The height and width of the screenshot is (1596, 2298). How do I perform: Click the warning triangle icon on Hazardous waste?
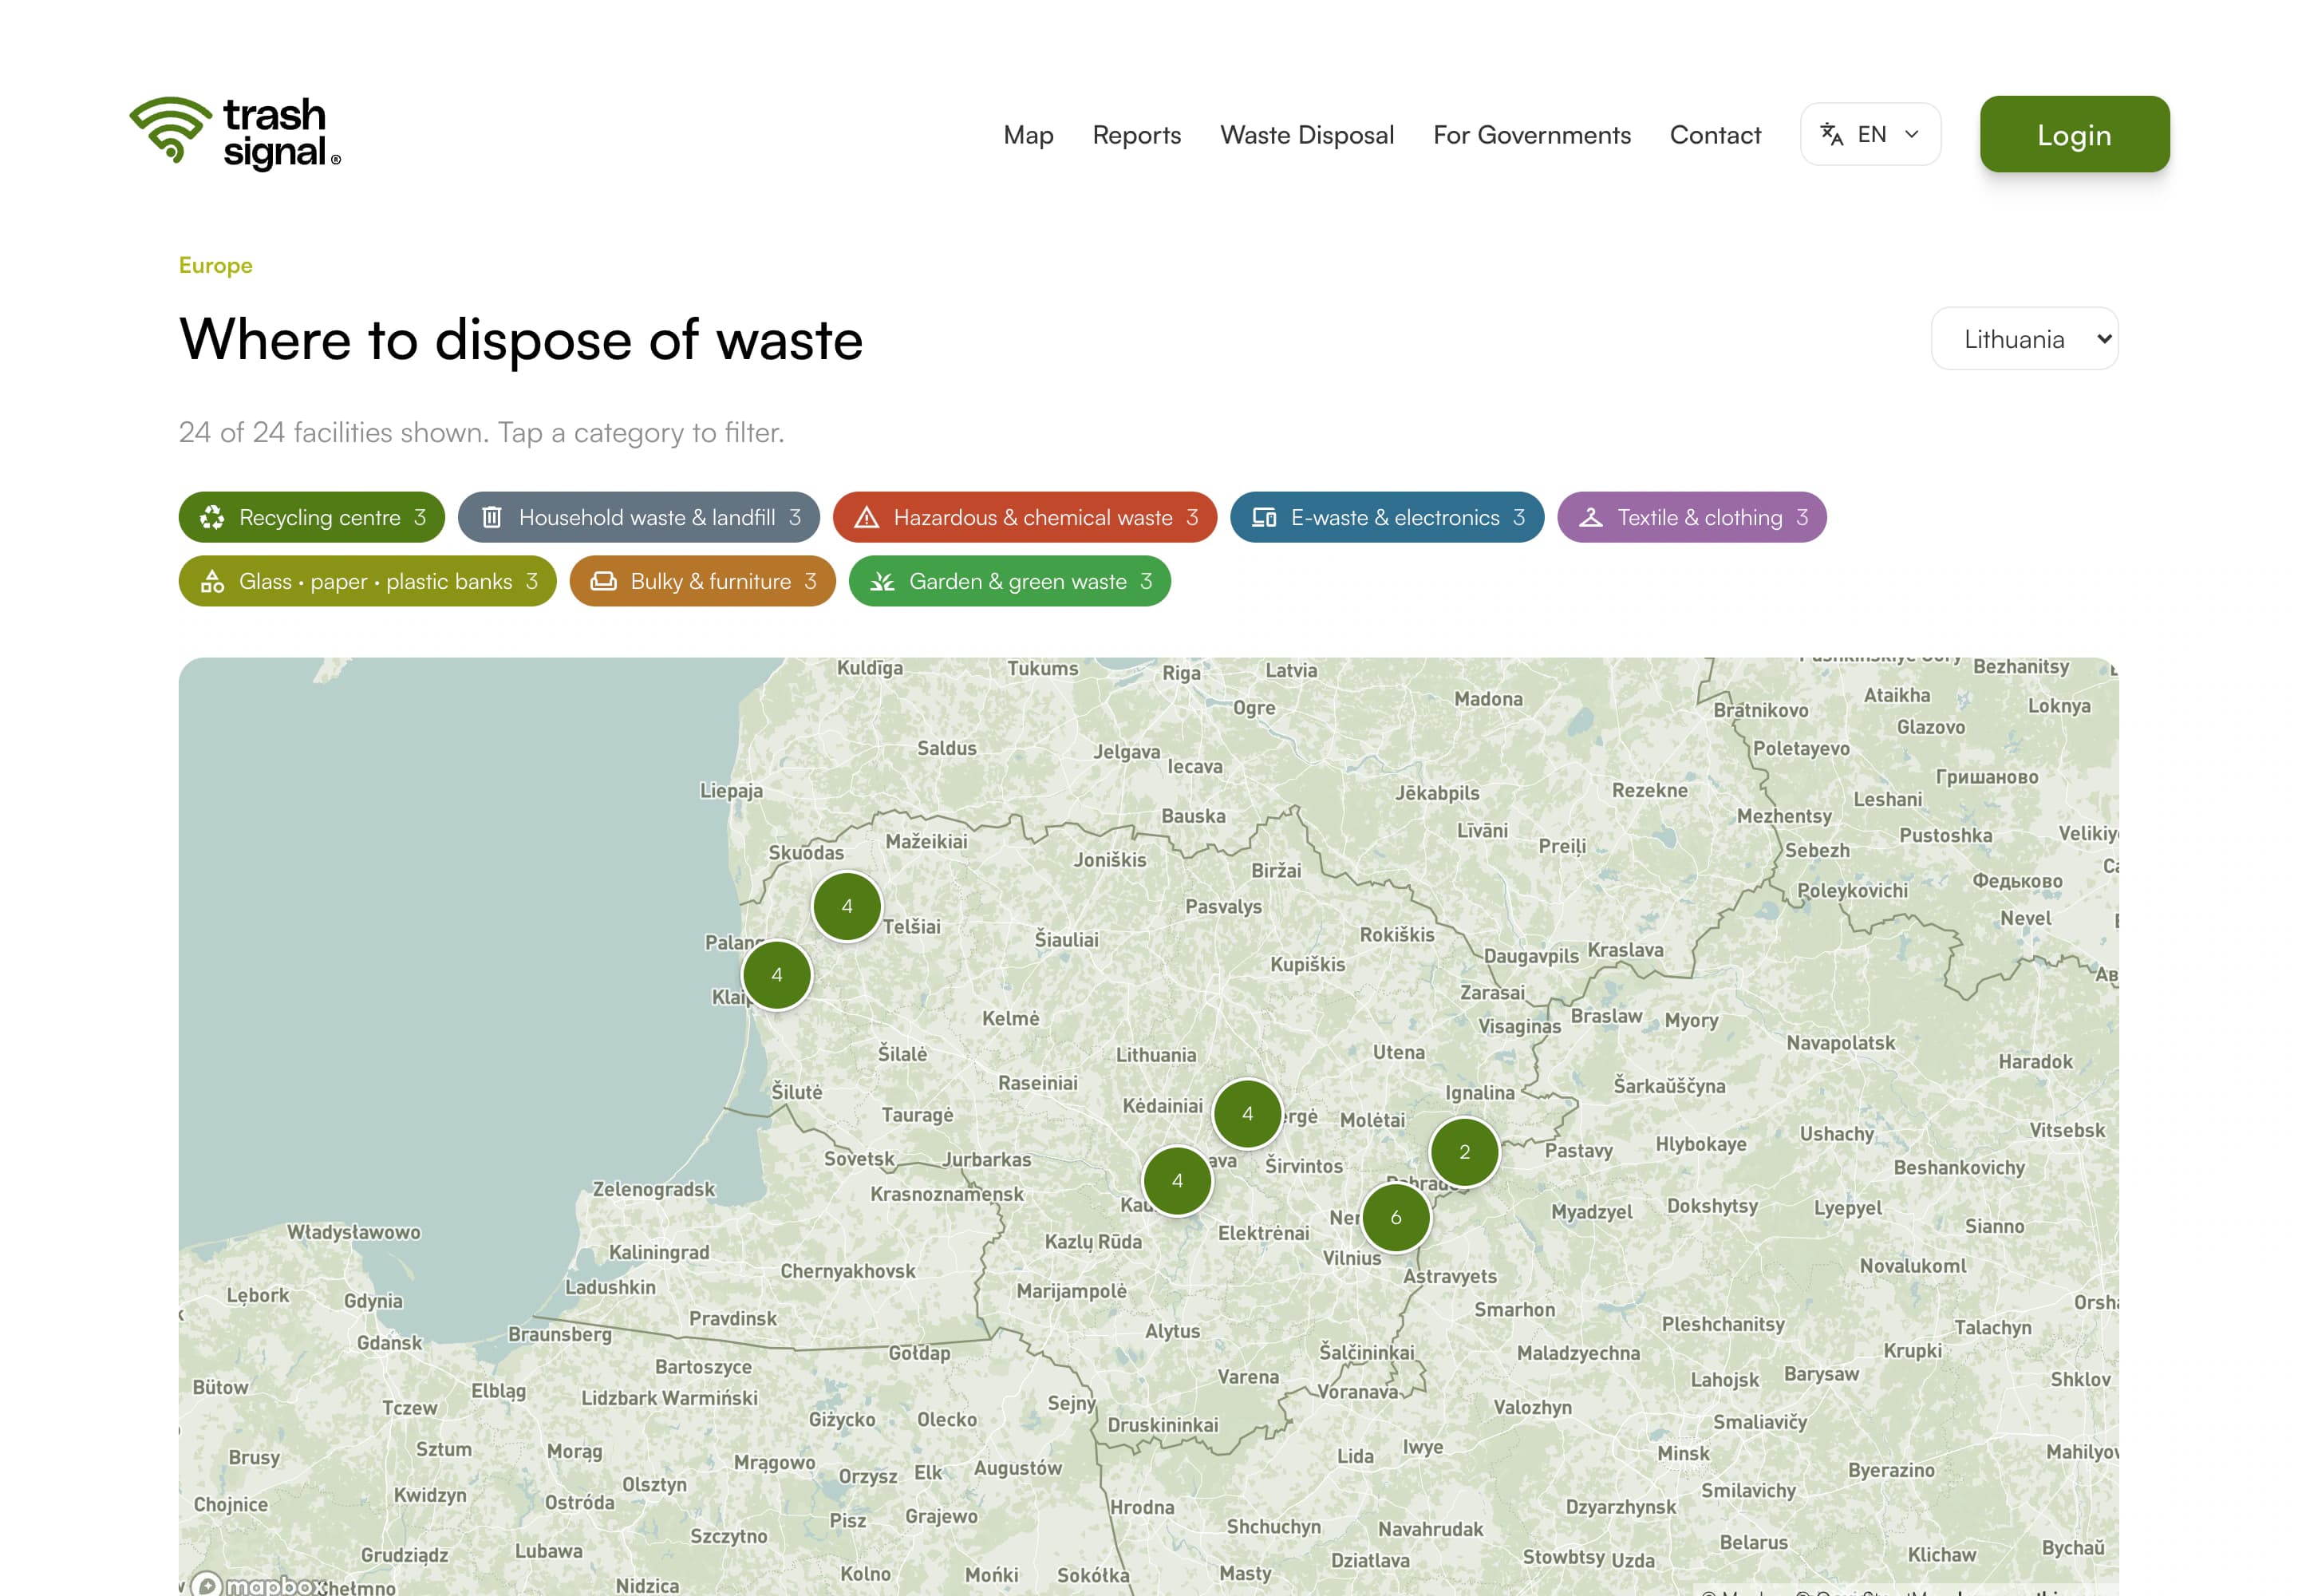click(x=867, y=517)
